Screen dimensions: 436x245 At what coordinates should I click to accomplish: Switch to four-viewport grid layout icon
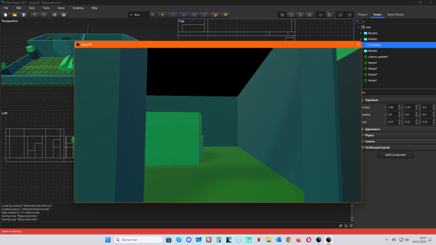pos(282,15)
